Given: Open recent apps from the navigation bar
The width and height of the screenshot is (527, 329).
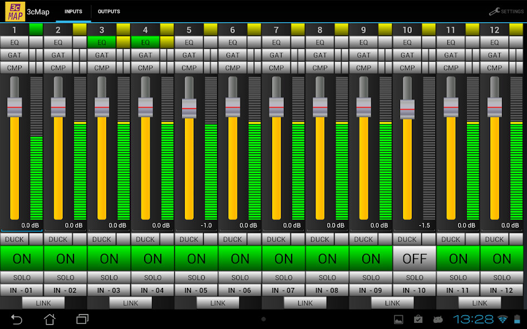Looking at the screenshot, I should pyautogui.click(x=81, y=320).
